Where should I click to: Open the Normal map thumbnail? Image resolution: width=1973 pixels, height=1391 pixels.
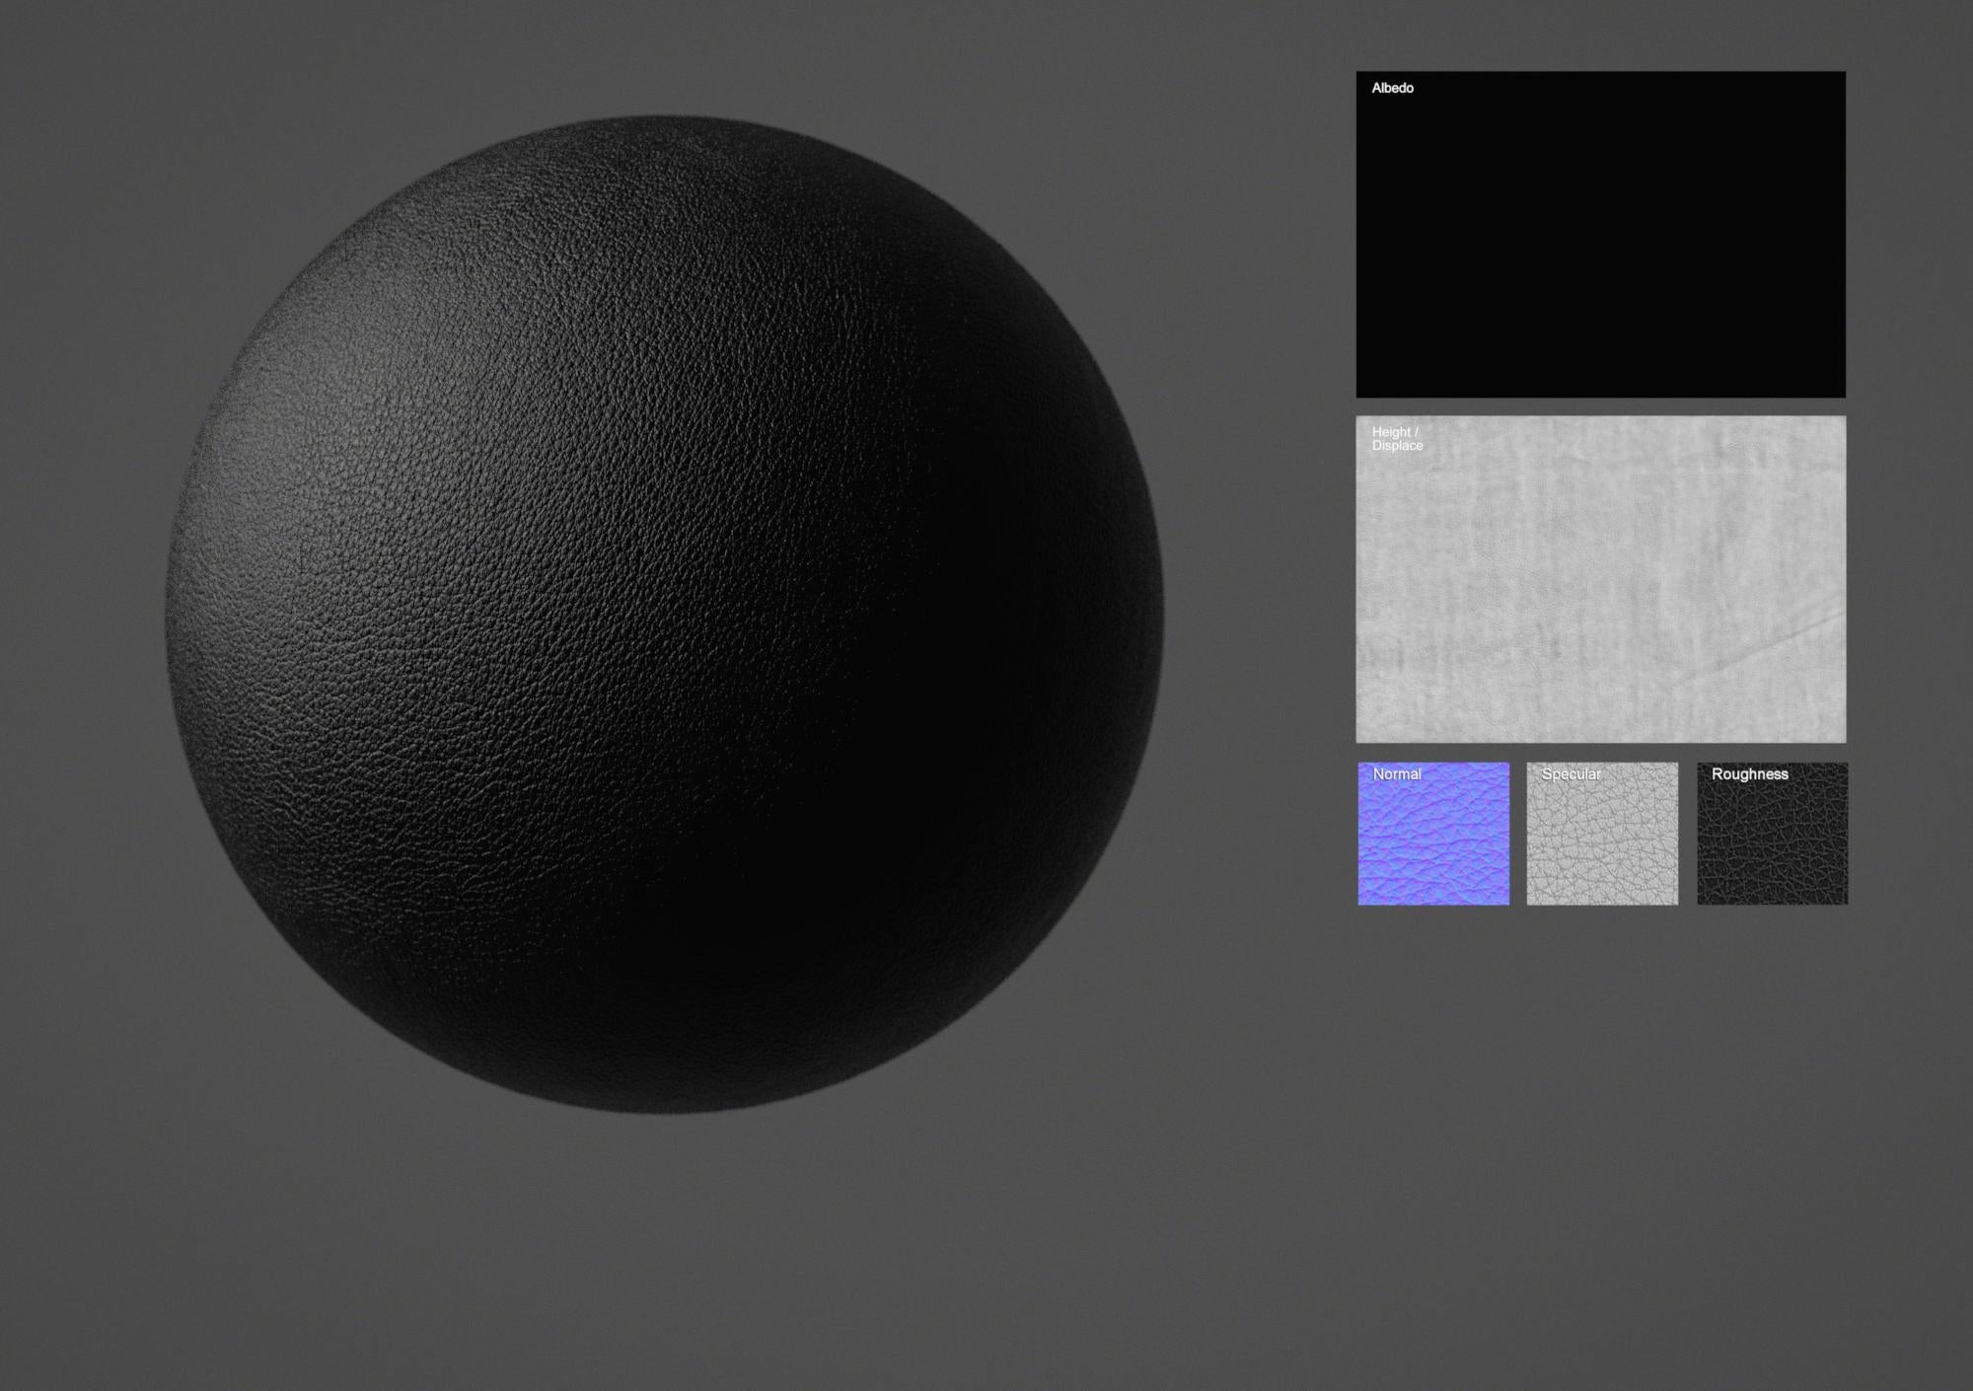point(1433,834)
